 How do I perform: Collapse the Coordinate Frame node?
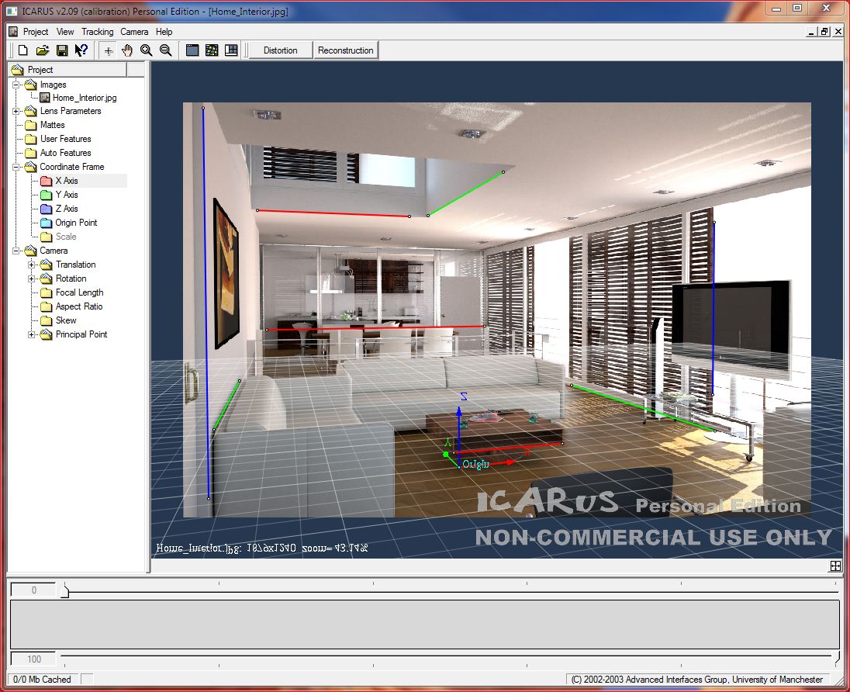[x=16, y=167]
